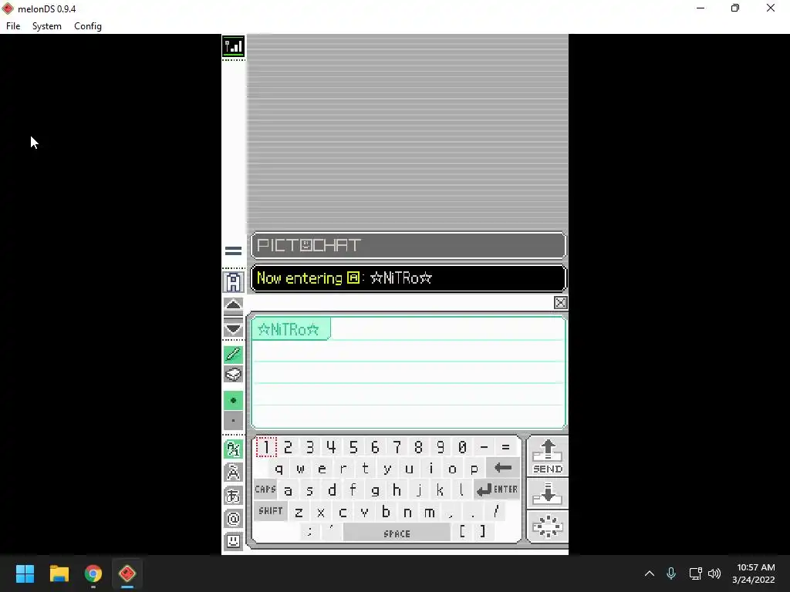Screen dimensions: 790x592
Task: Click the scroll position marker lines
Action: click(x=233, y=251)
